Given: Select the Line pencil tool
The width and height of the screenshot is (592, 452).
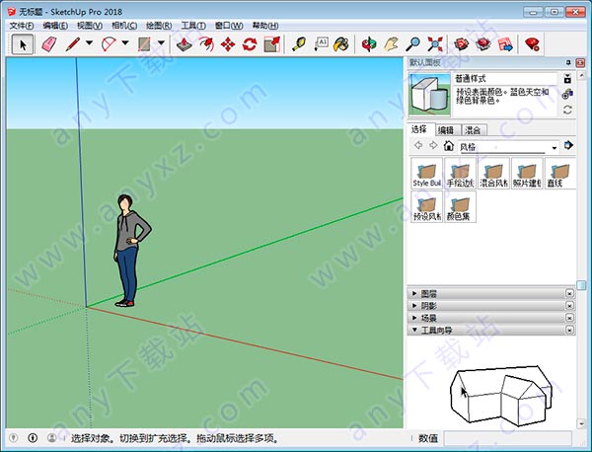Looking at the screenshot, I should (73, 44).
